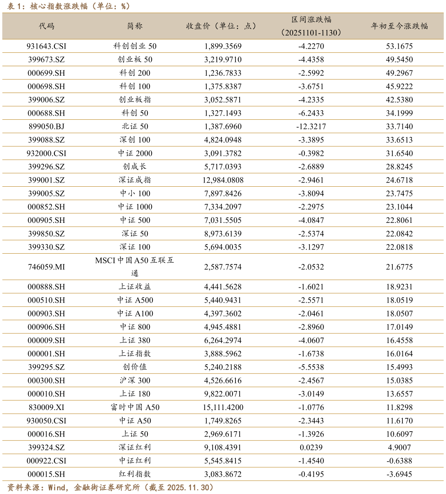Select the name 中证 2000

click(135, 153)
